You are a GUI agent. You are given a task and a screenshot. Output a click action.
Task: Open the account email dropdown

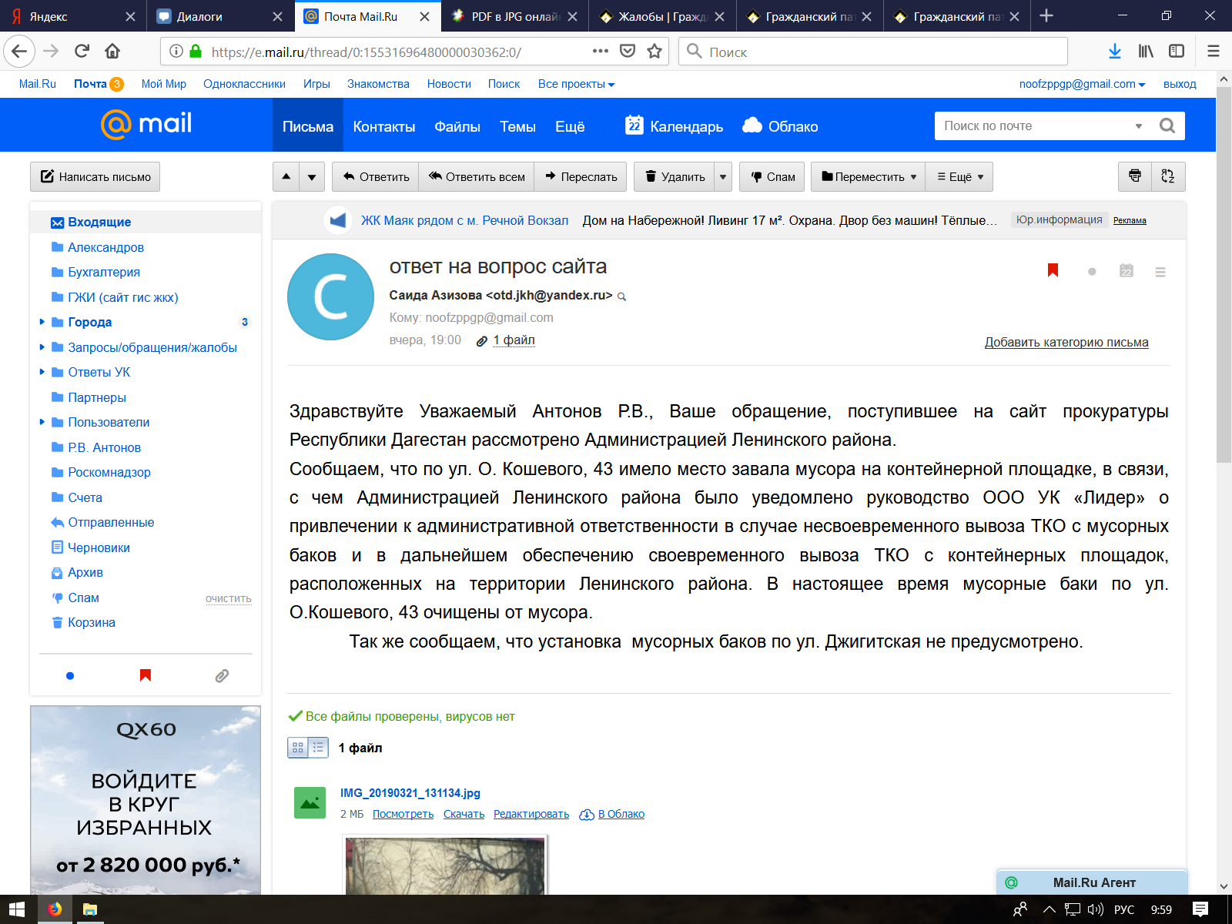tap(1082, 84)
